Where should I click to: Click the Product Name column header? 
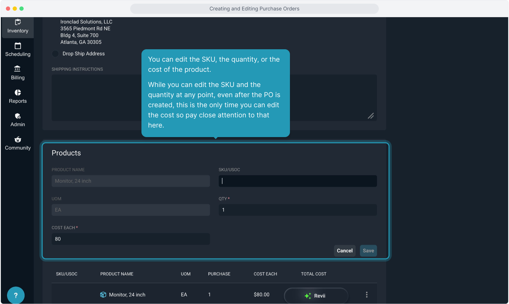point(117,274)
